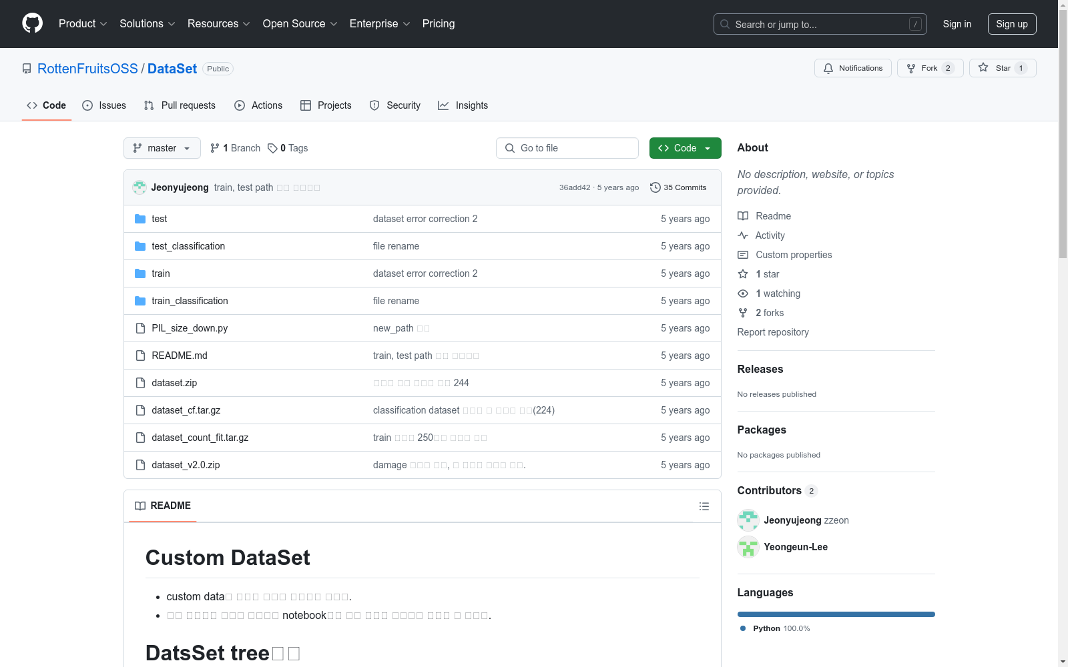This screenshot has width=1068, height=667.
Task: Click the search magnifier icon in header
Action: (725, 24)
